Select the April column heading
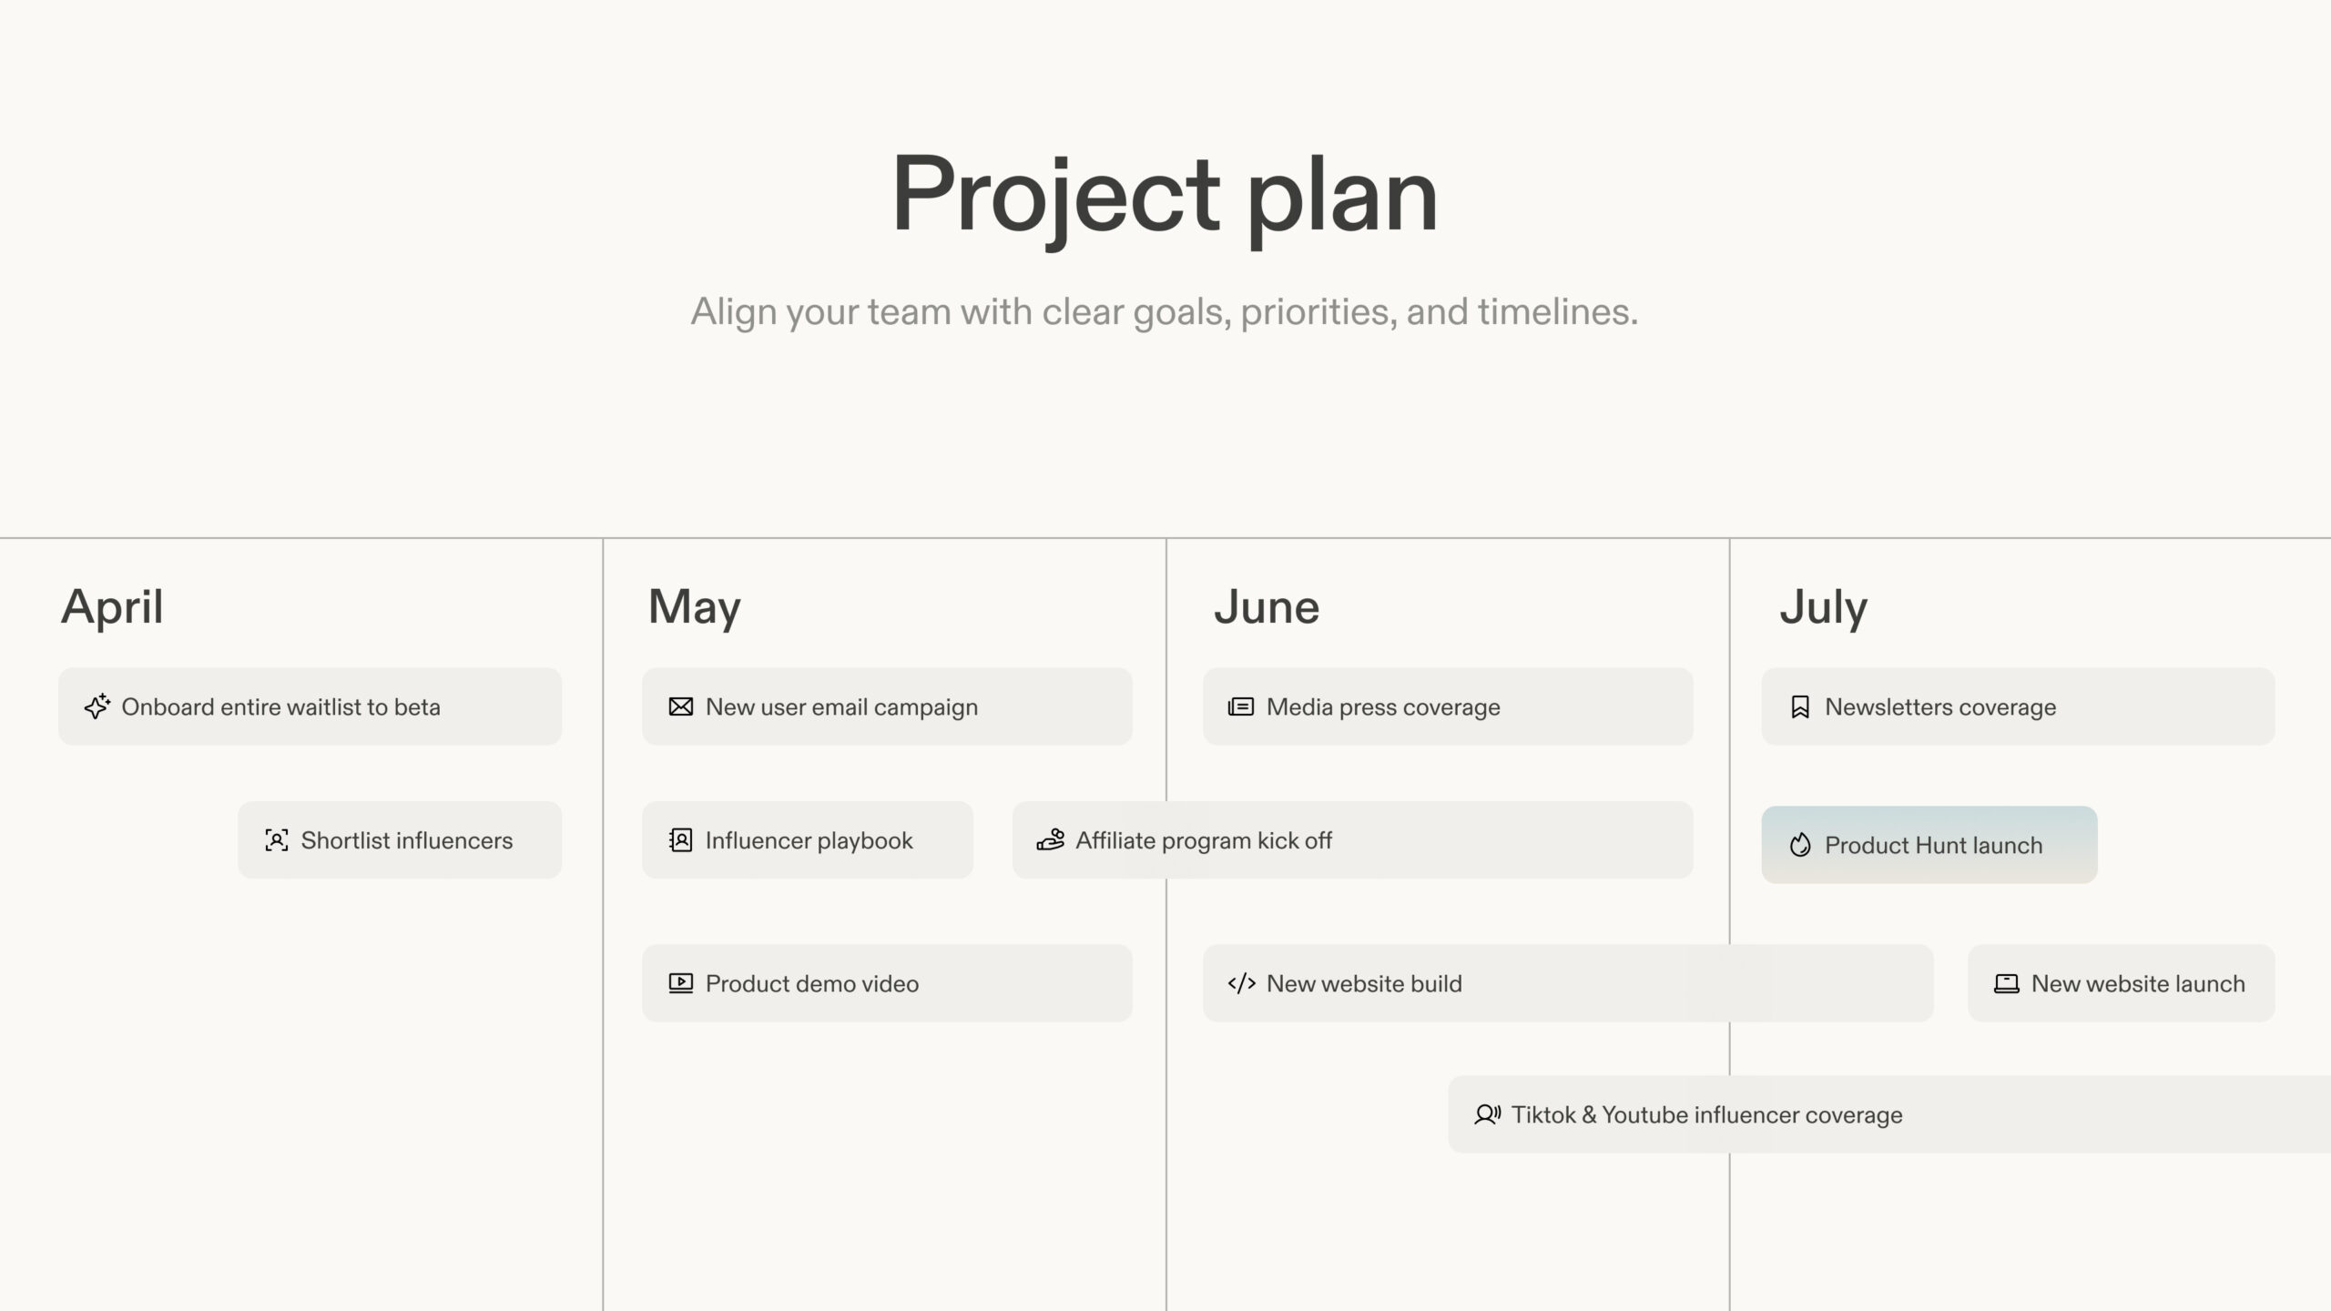2331x1311 pixels. click(112, 606)
